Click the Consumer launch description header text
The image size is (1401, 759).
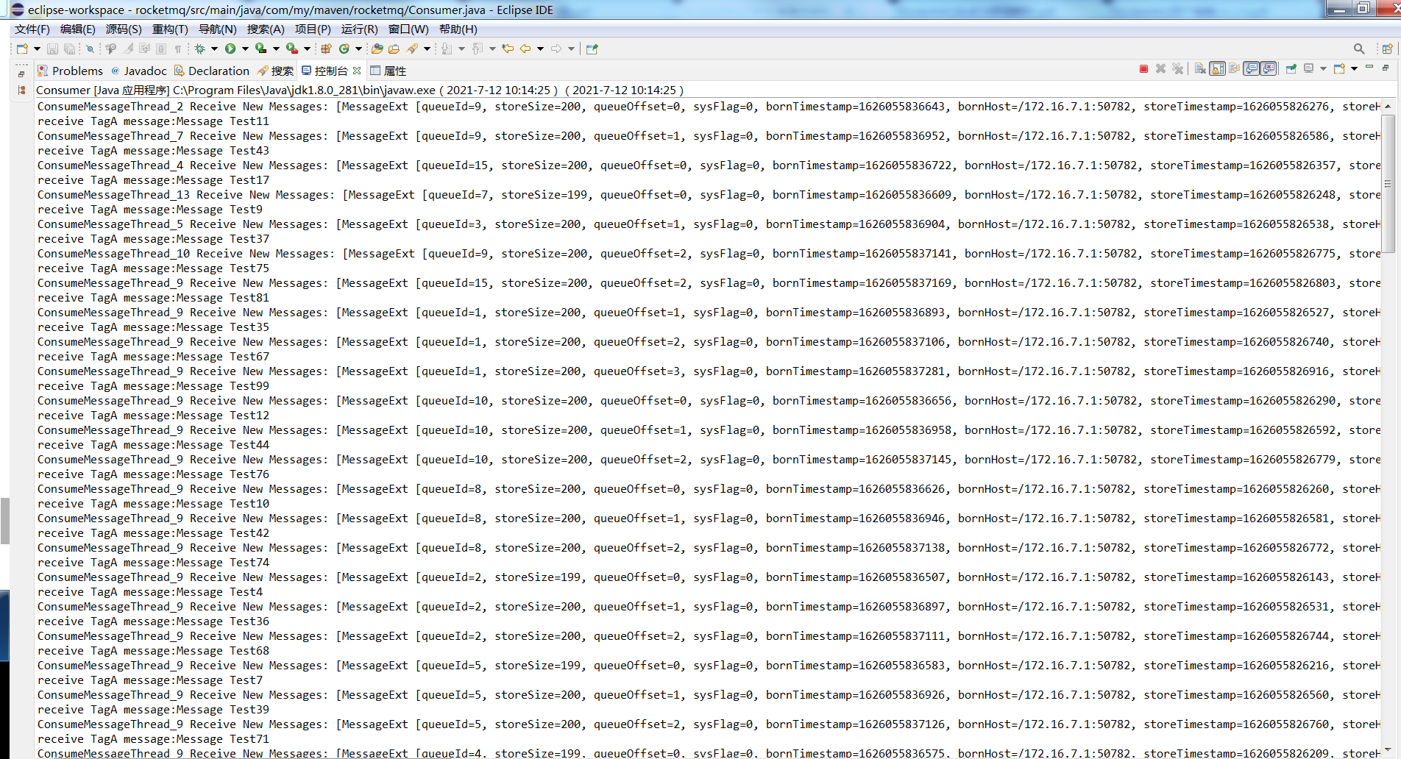pos(360,90)
